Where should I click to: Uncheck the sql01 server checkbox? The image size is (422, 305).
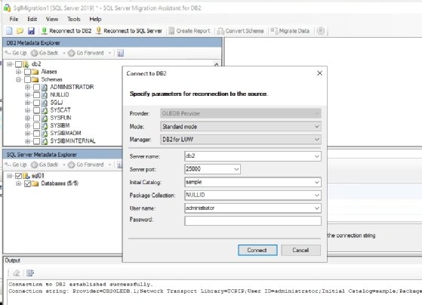[18, 176]
